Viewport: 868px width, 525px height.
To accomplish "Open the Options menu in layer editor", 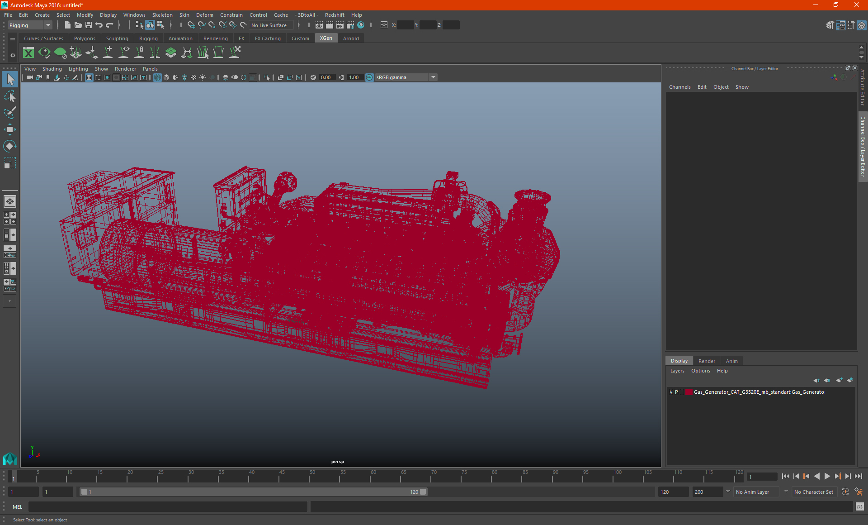I will point(700,371).
